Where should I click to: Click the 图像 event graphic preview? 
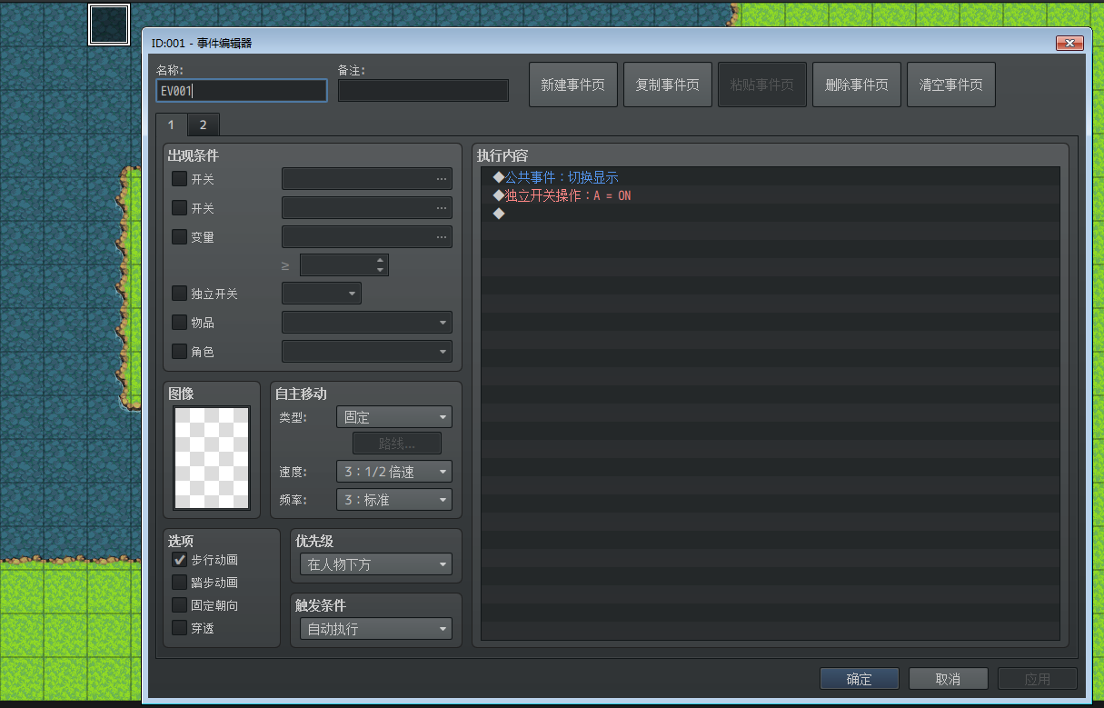click(x=212, y=458)
